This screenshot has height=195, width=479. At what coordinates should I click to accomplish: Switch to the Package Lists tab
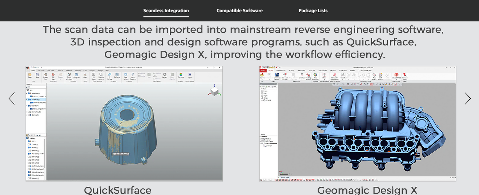313,11
